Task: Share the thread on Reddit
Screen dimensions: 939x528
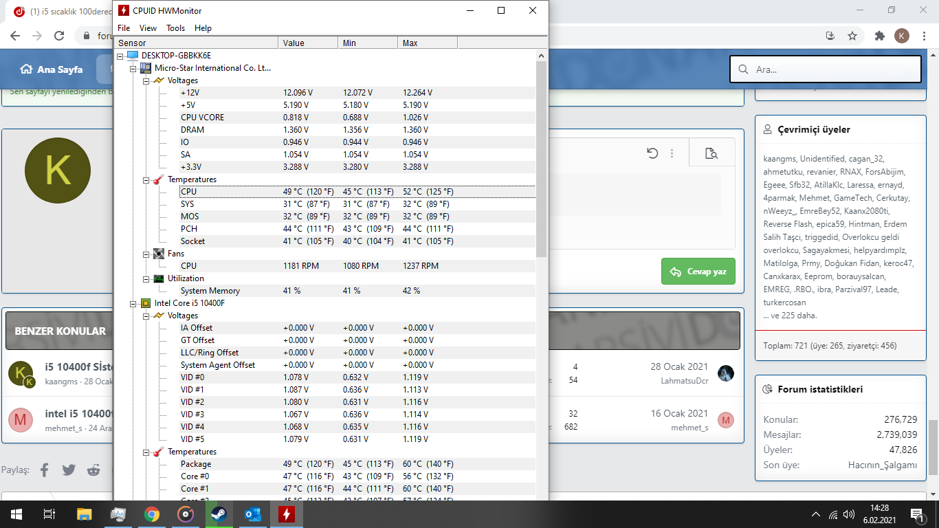Action: 93,470
